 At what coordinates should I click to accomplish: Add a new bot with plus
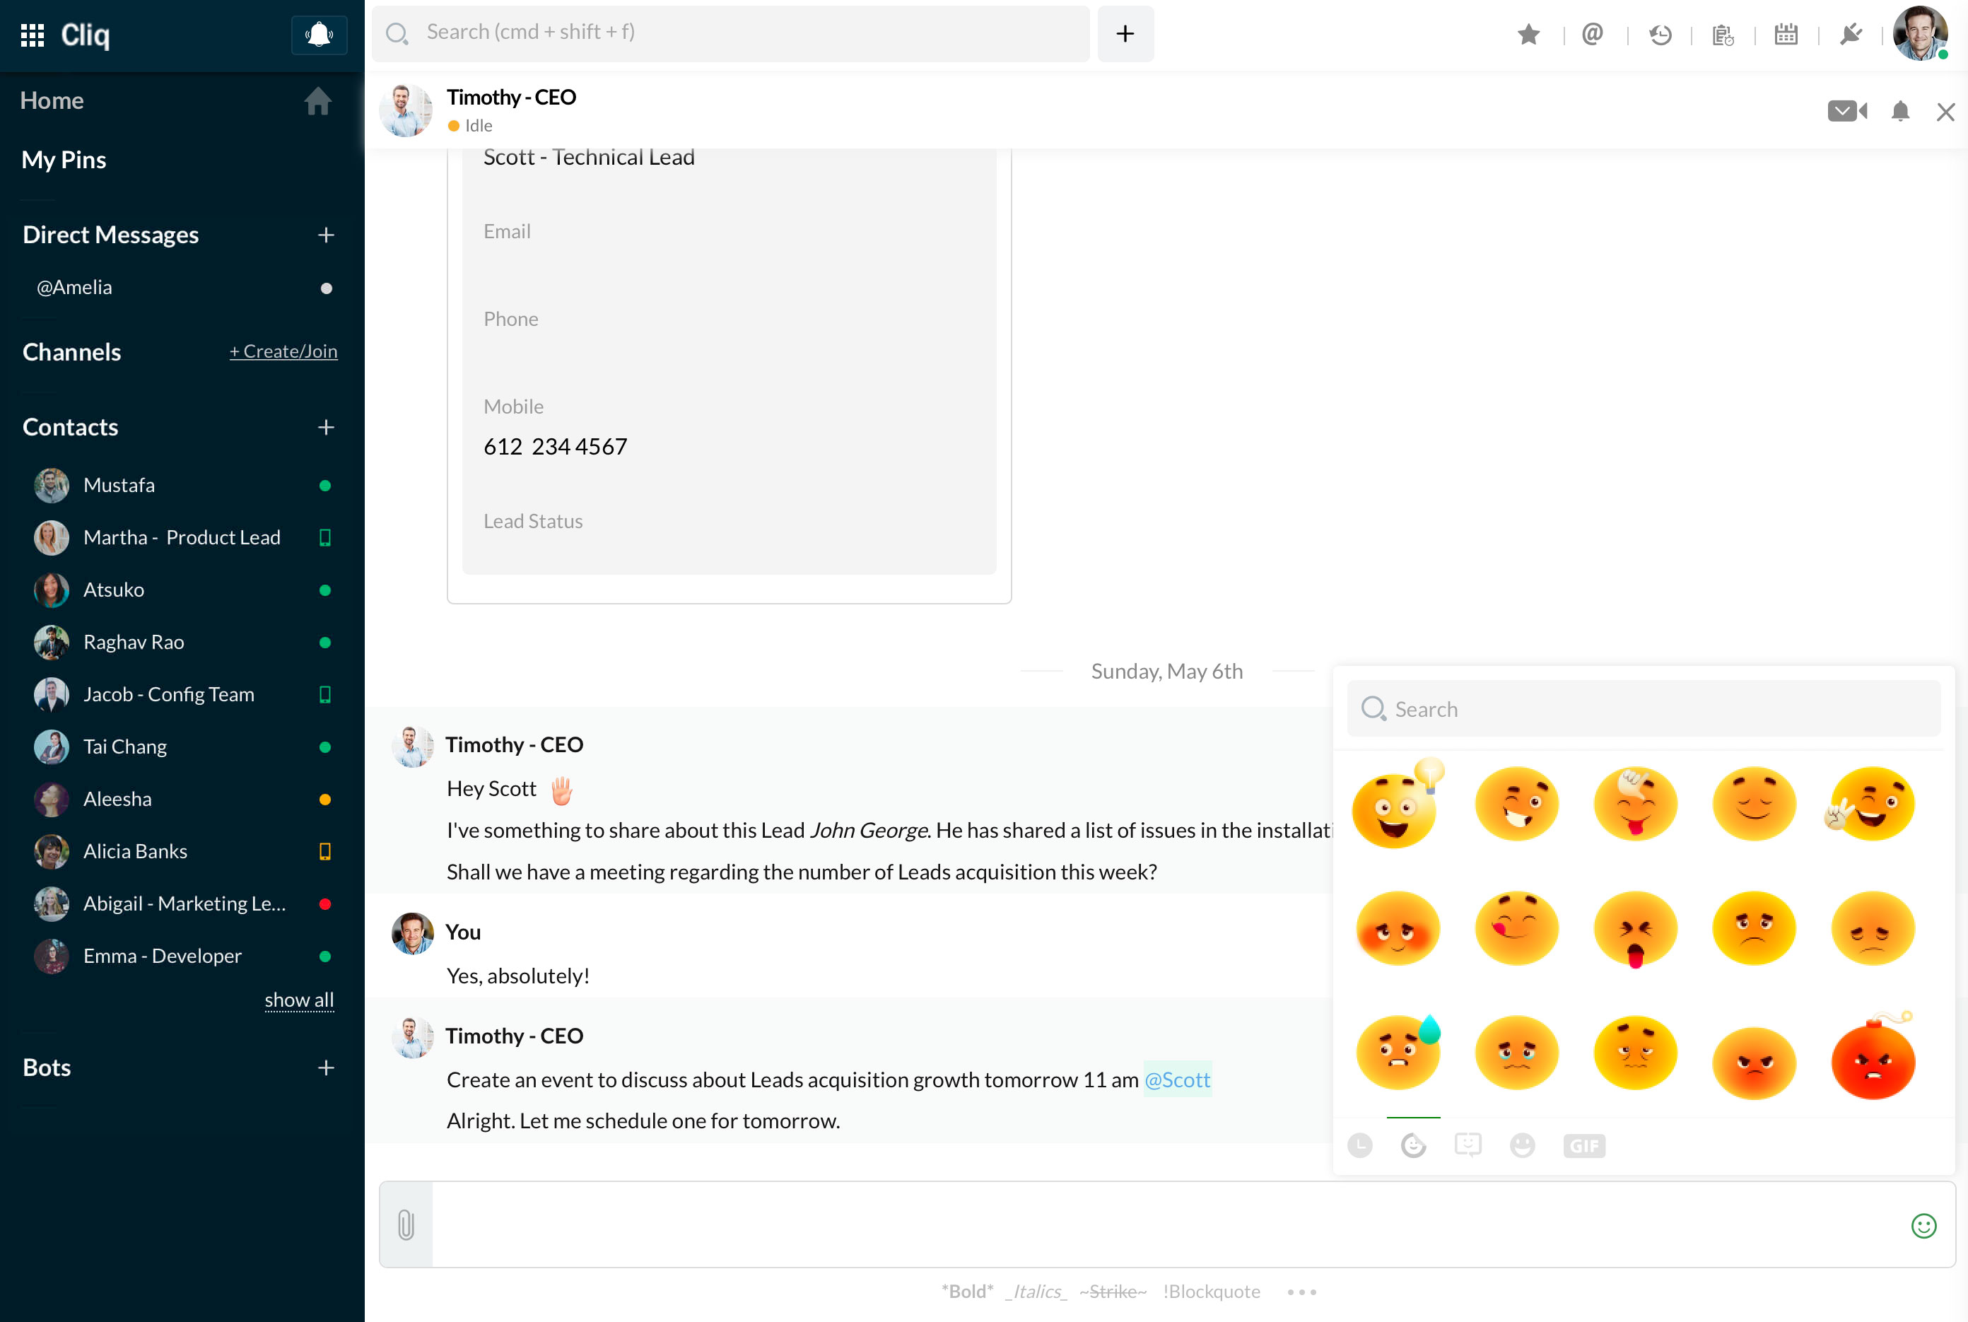point(326,1068)
